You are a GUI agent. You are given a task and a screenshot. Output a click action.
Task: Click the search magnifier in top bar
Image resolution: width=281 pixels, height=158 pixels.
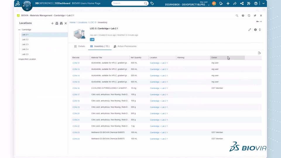pyautogui.click(x=145, y=4)
